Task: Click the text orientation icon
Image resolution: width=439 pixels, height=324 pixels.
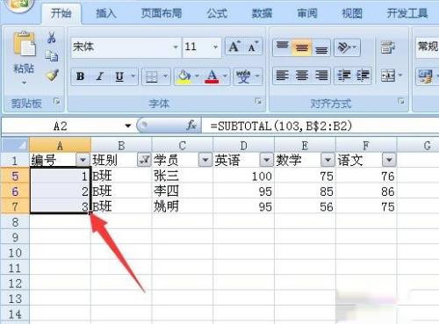Action: click(x=344, y=47)
